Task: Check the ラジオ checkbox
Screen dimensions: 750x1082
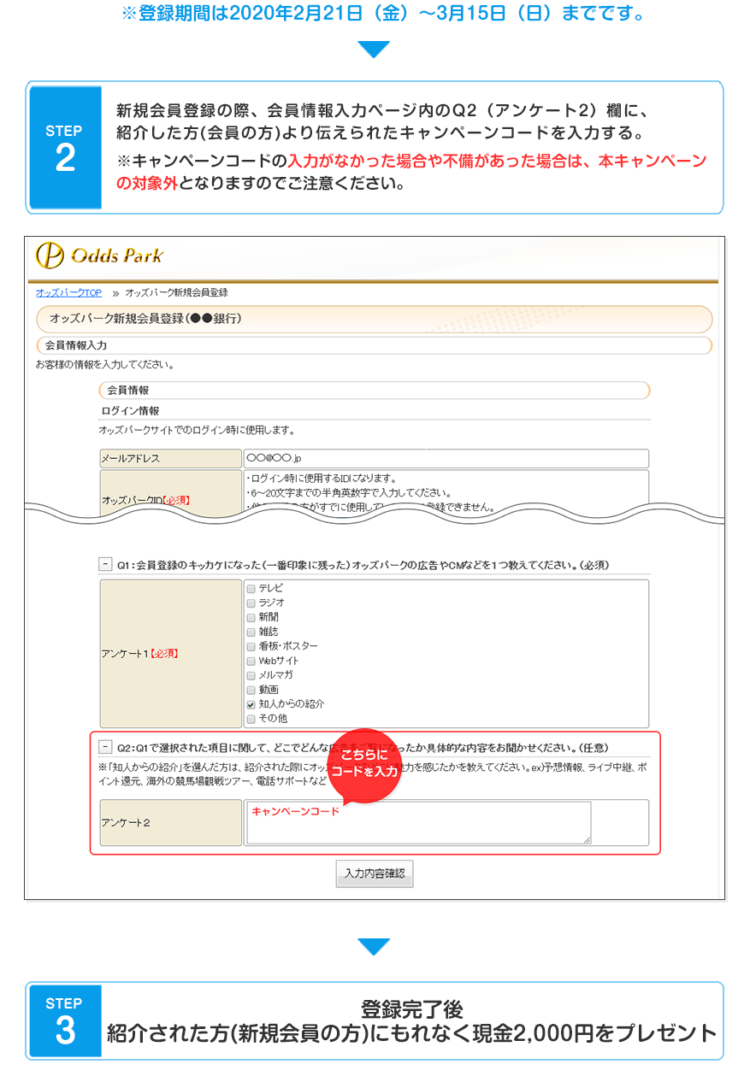Action: click(251, 603)
